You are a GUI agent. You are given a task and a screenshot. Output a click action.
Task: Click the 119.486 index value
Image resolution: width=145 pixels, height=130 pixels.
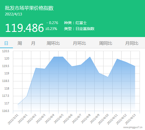click(25, 28)
